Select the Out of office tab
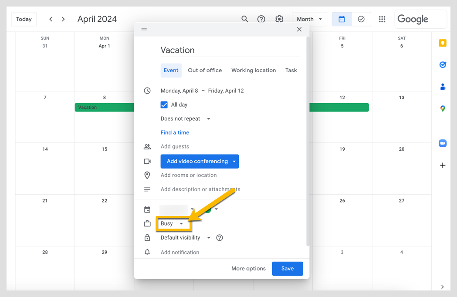 (x=205, y=71)
